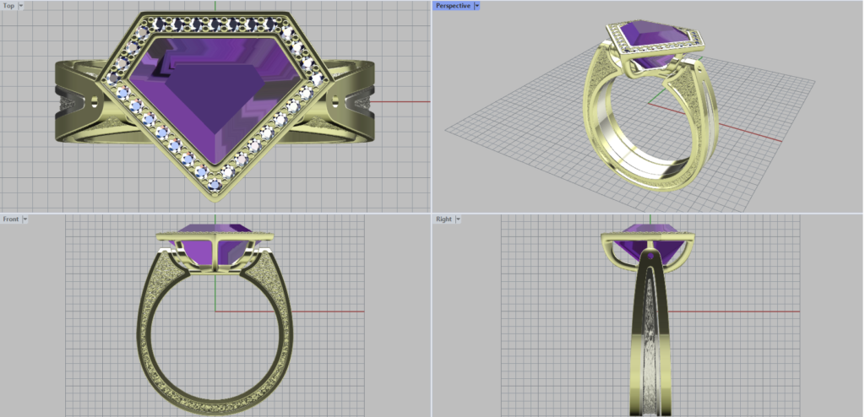The height and width of the screenshot is (417, 865).
Task: Click the green axis line in Front viewport
Action: pos(215,291)
